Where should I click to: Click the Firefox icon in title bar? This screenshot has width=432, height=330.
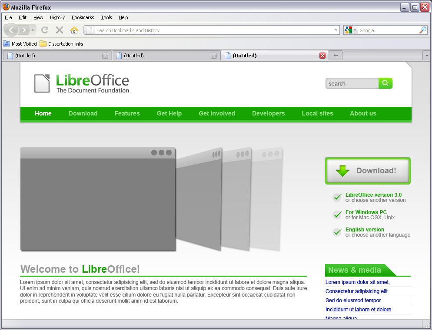(6, 7)
